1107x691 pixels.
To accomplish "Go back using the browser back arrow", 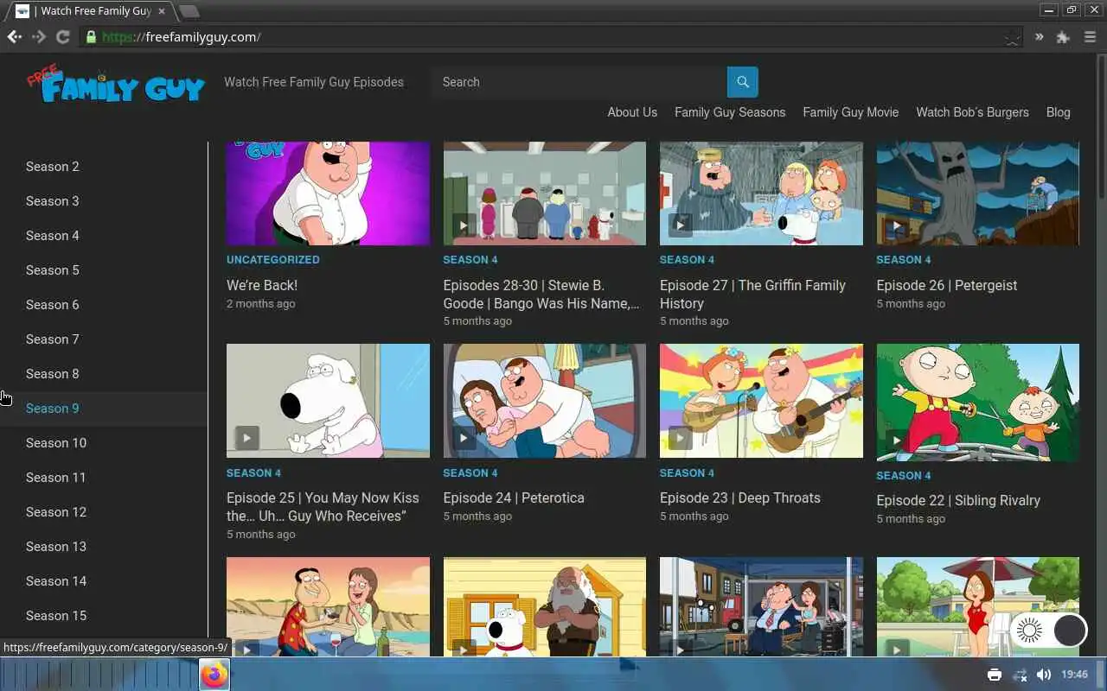I will pyautogui.click(x=15, y=37).
